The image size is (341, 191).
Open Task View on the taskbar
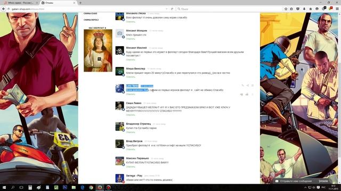click(21, 187)
